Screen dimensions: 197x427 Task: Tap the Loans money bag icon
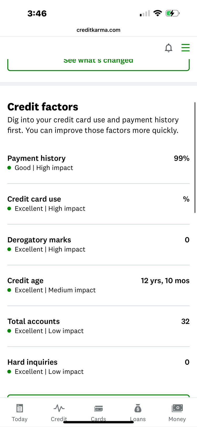click(x=138, y=408)
